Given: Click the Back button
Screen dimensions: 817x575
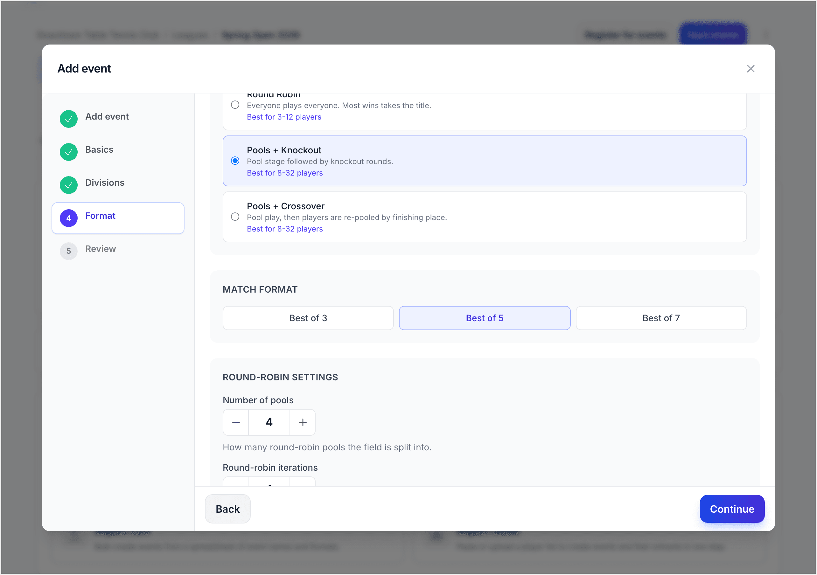Looking at the screenshot, I should click(228, 509).
